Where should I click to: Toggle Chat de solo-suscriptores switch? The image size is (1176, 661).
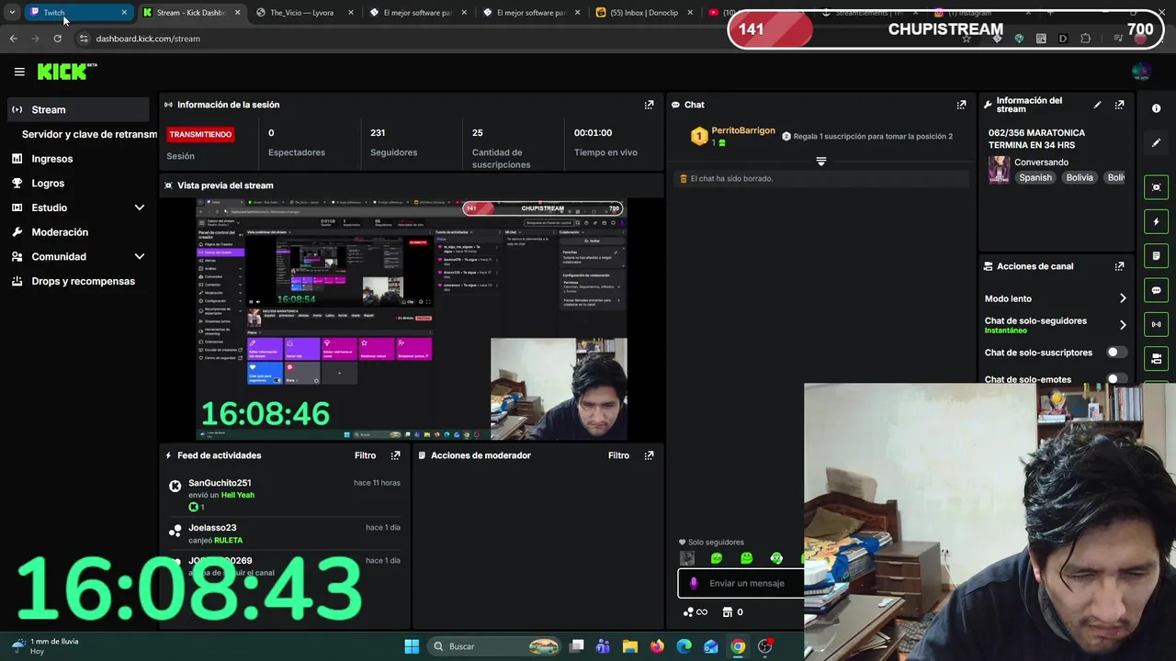click(1116, 353)
